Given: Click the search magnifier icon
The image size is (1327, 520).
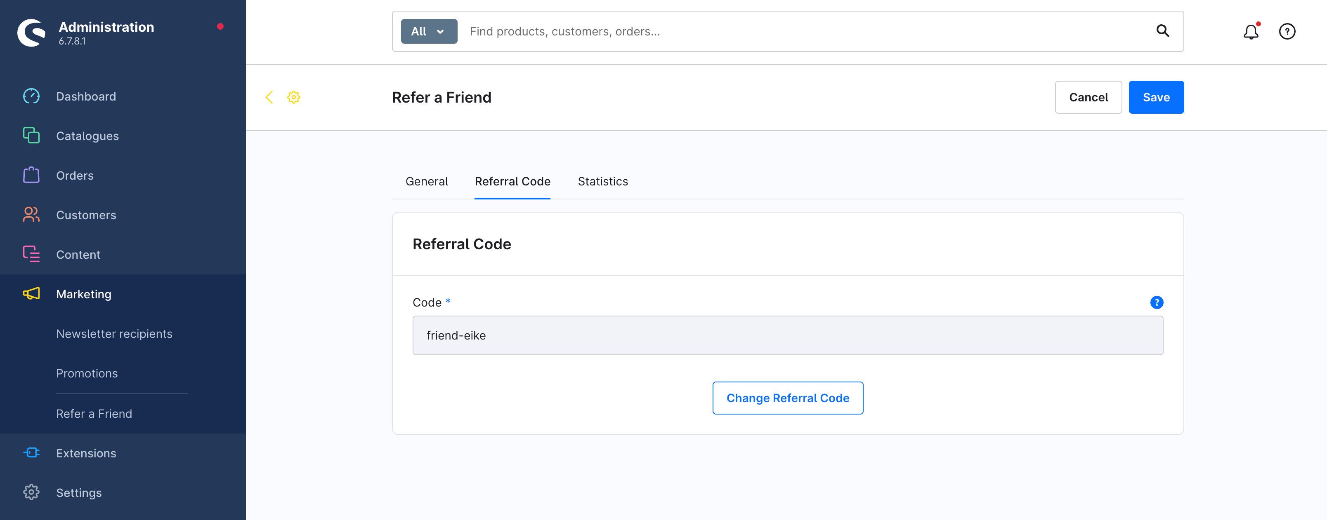Looking at the screenshot, I should pyautogui.click(x=1162, y=31).
